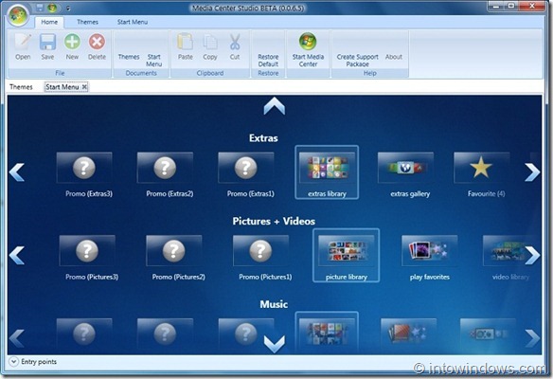The width and height of the screenshot is (553, 379).
Task: Select the Promo (Pictures1) tile
Action: pyautogui.click(x=261, y=258)
